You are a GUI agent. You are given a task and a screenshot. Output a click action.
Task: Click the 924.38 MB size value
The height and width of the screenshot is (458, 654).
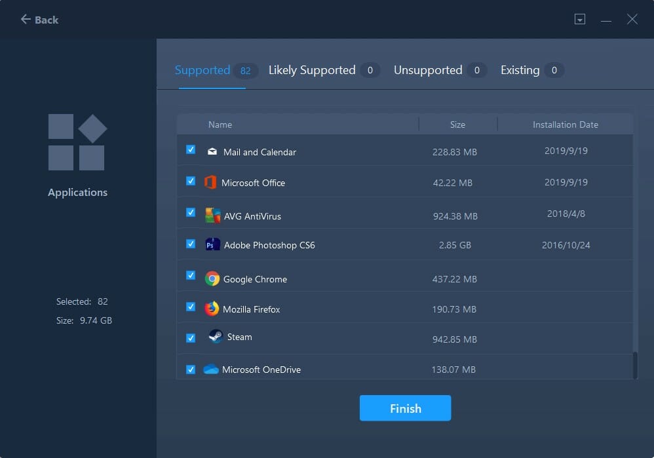pos(455,216)
